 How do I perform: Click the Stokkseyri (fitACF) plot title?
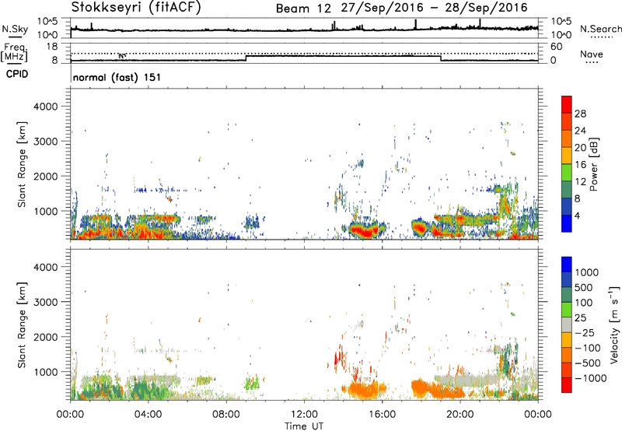click(x=135, y=7)
